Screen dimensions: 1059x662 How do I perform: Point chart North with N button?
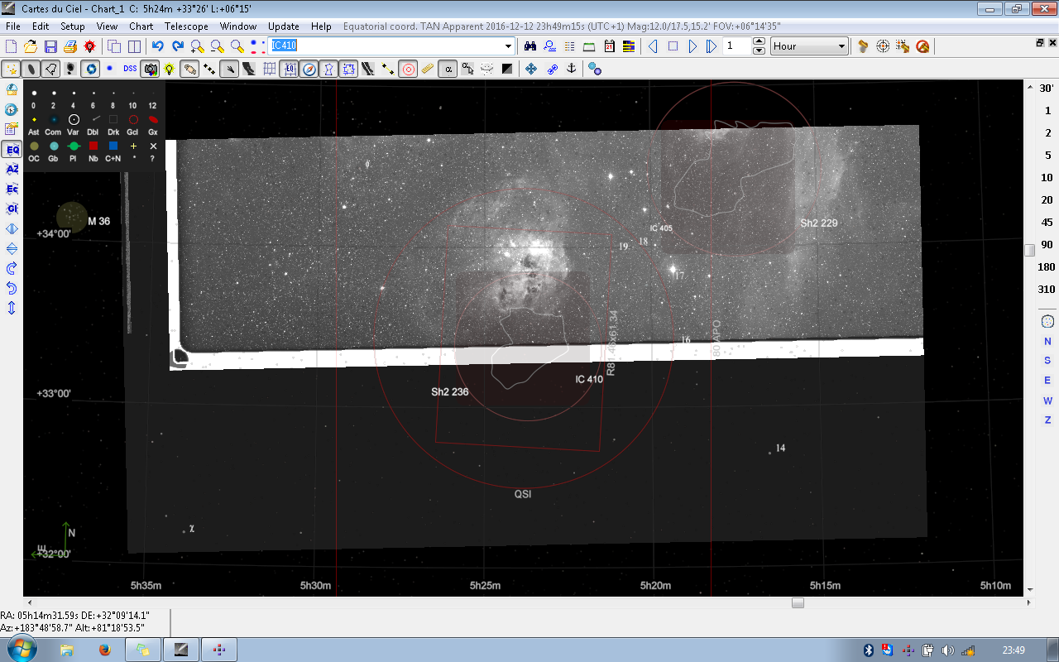click(1047, 342)
